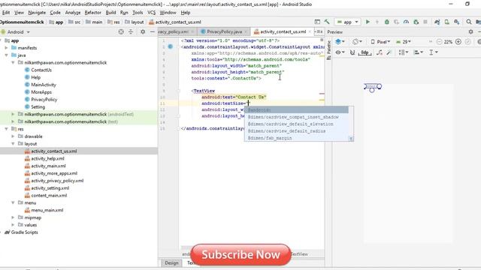Click the preview magnet autoconnect icon
The height and width of the screenshot is (270, 481).
pyautogui.click(x=352, y=52)
